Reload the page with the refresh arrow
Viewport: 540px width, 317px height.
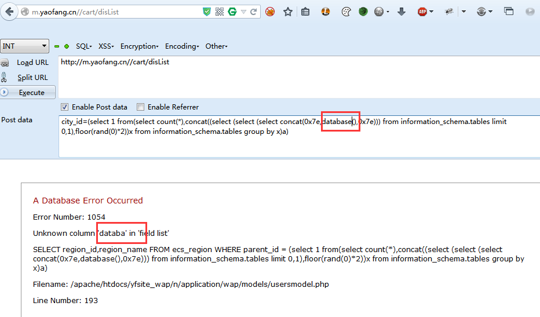point(253,12)
